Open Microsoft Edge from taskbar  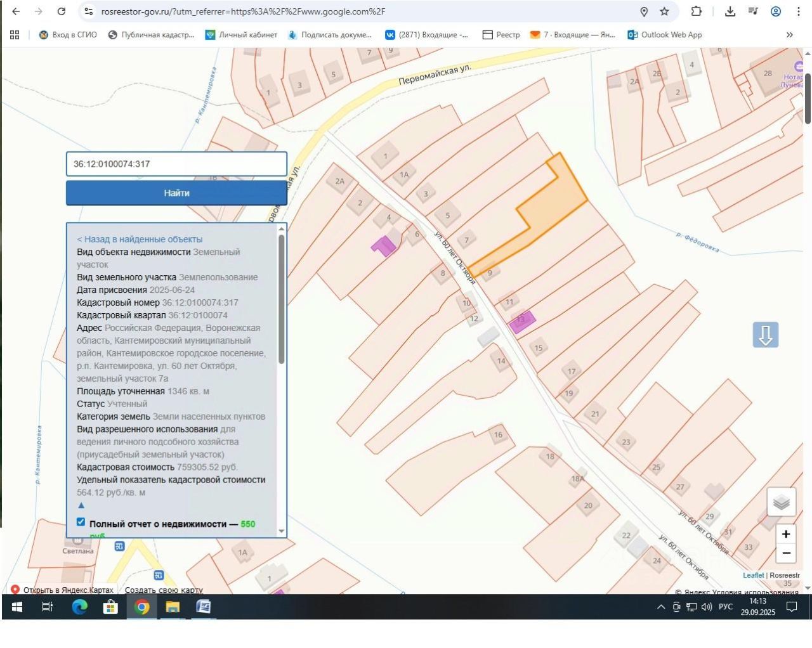point(79,607)
